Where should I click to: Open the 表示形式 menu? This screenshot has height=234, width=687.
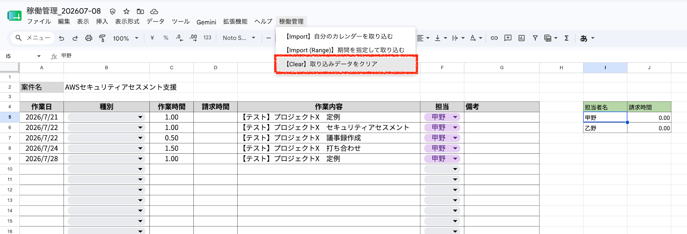pyautogui.click(x=127, y=22)
